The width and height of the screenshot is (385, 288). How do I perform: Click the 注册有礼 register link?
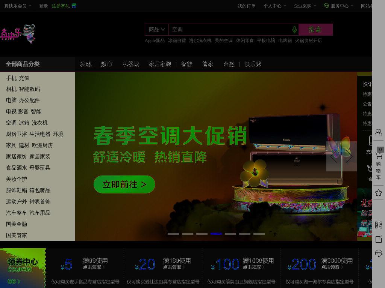coord(61,6)
